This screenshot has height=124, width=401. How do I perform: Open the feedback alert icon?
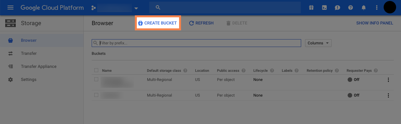pos(337,8)
